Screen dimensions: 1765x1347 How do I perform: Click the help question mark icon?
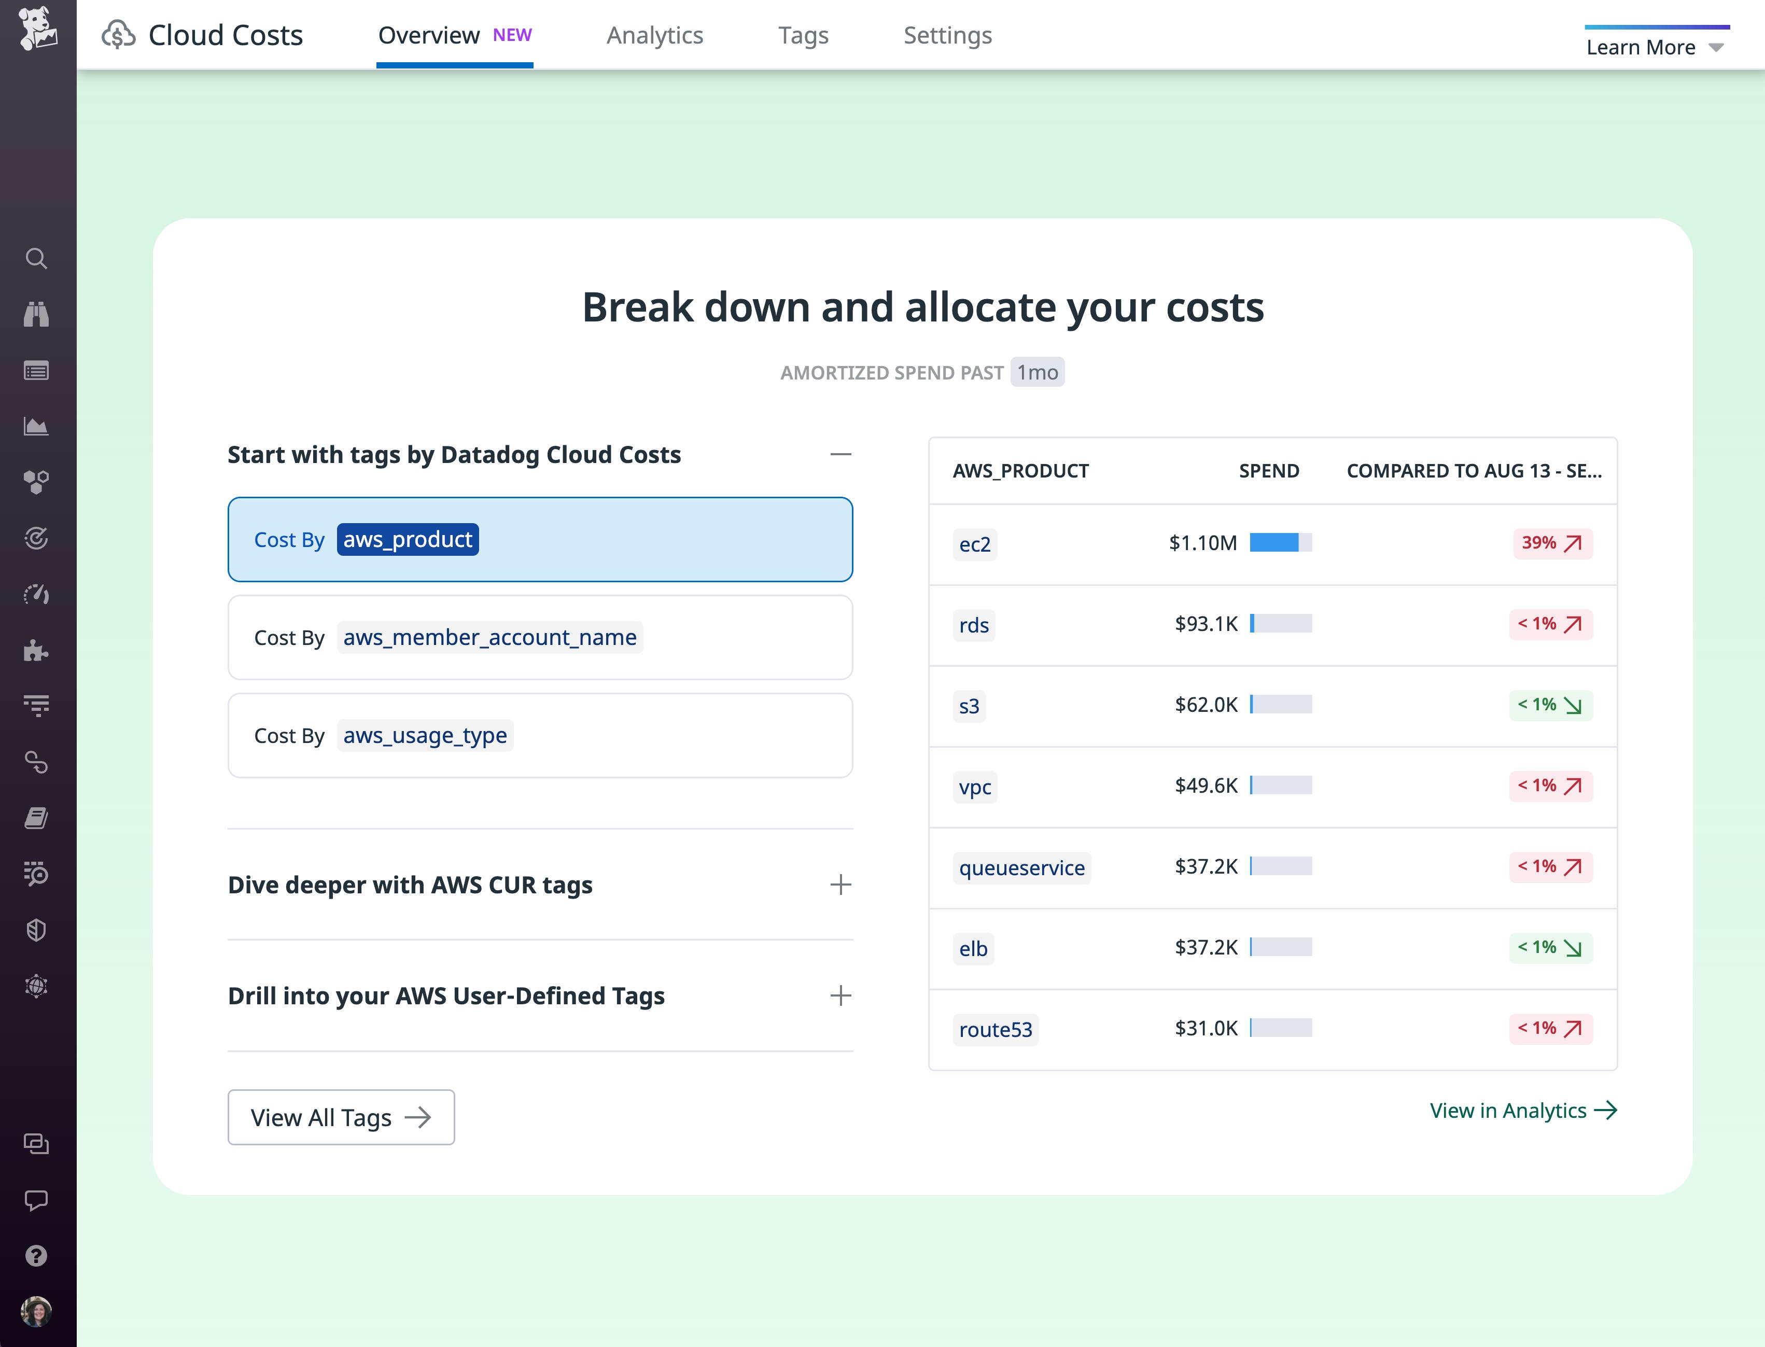[36, 1256]
